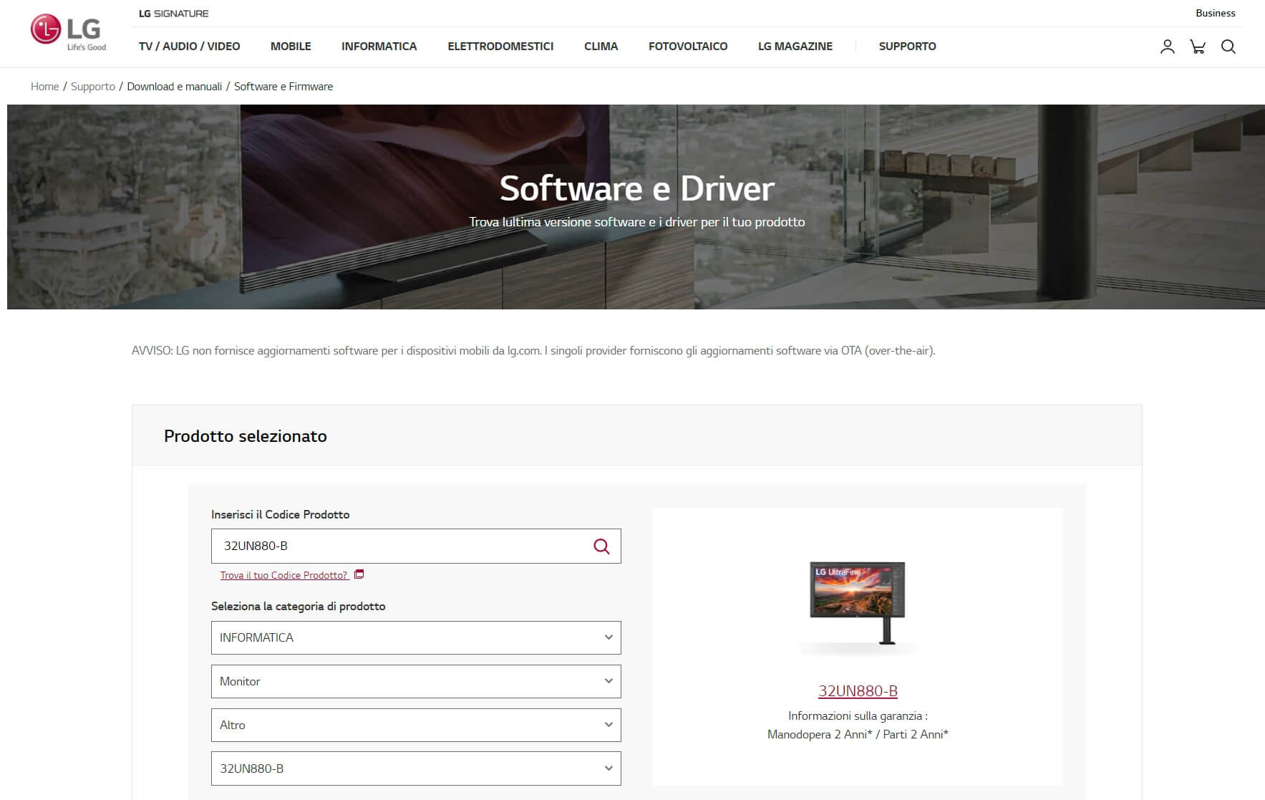Open the 32UN880-B model dropdown
Image resolution: width=1265 pixels, height=800 pixels.
(x=415, y=768)
